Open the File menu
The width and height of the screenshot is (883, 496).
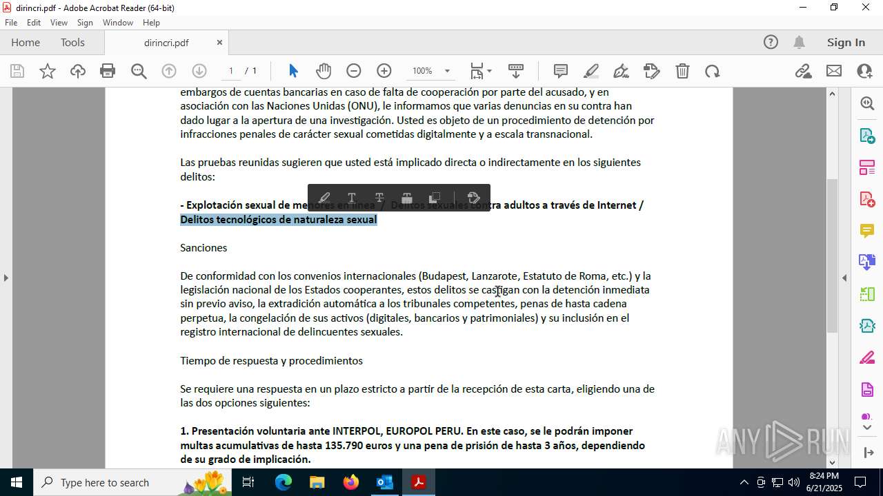click(x=11, y=23)
